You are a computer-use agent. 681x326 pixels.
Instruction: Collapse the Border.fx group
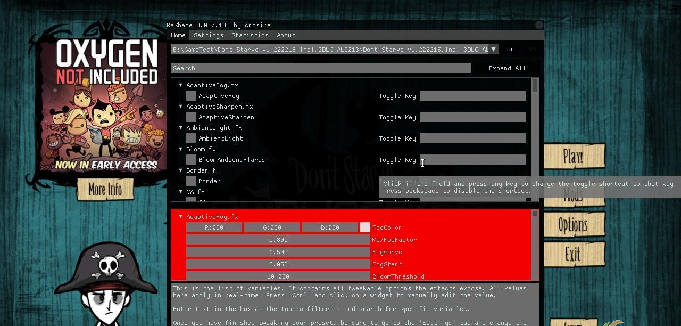click(x=181, y=170)
